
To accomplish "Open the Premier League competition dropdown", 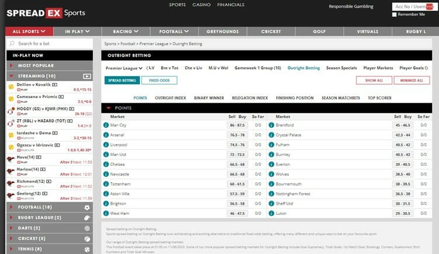I will (124, 68).
